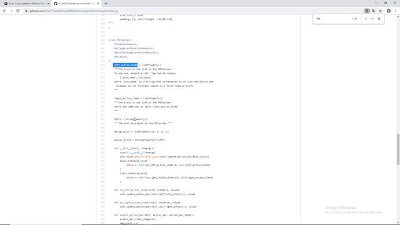Screen dimensions: 400x225
Task: Click the find-in-page search field
Action: click(x=332, y=19)
